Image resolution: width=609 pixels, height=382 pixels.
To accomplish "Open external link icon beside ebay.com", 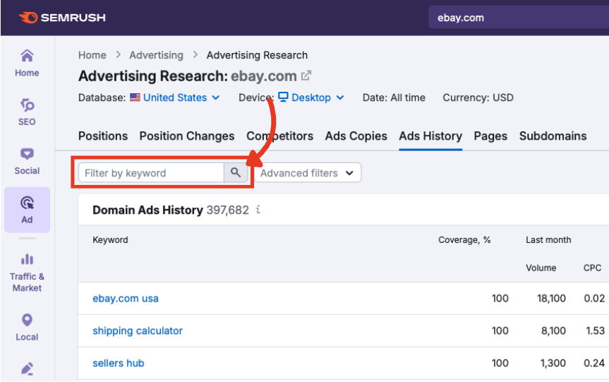I will 306,76.
